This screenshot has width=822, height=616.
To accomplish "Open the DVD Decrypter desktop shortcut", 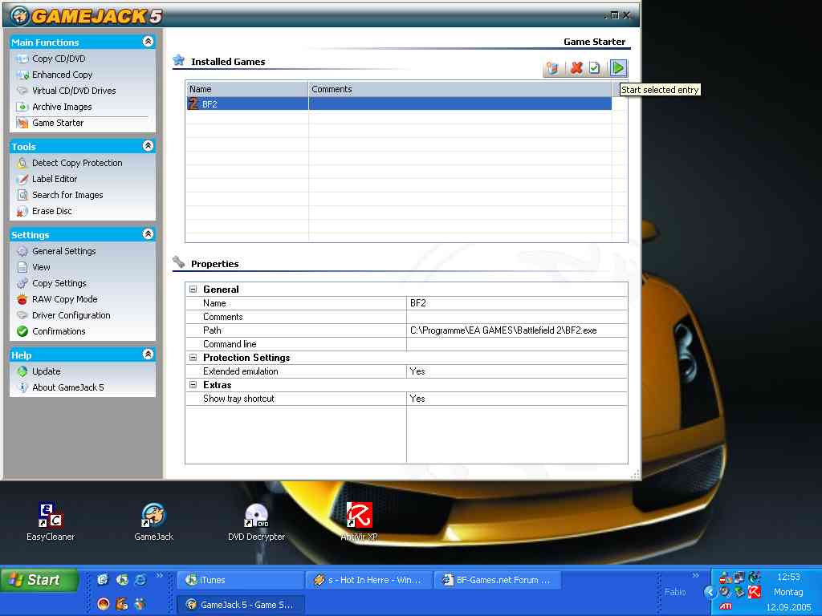I will pos(256,522).
